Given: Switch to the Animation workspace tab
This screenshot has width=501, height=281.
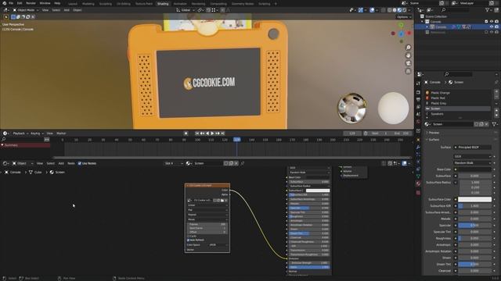Looking at the screenshot, I should click(x=180, y=4).
